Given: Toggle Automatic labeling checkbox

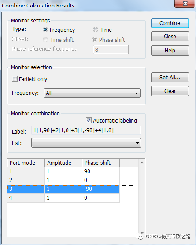Looking at the screenshot, I should [x=89, y=120].
